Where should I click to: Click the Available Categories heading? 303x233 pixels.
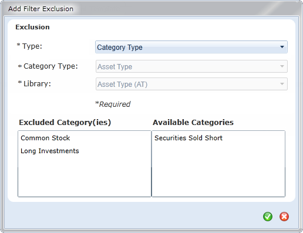[193, 123]
